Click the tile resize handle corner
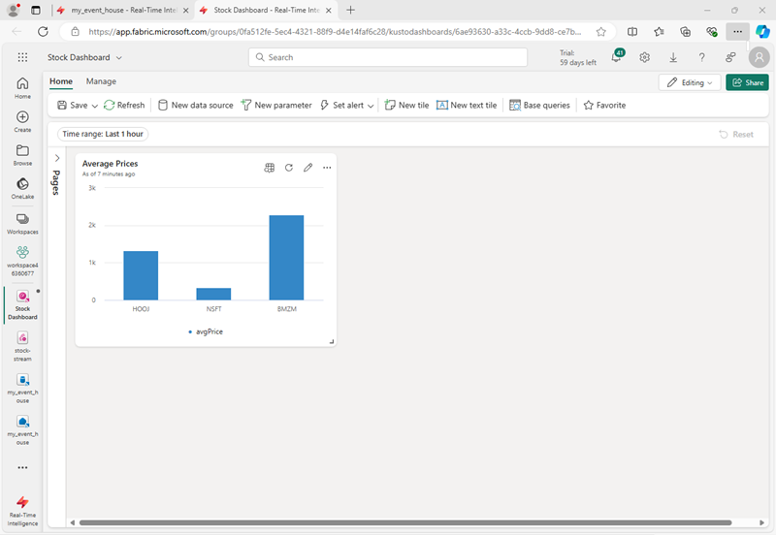This screenshot has width=776, height=535. coord(332,342)
